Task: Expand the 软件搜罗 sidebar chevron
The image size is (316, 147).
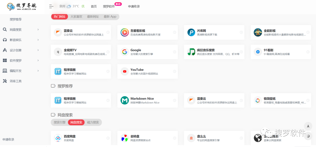Action: tap(38, 60)
